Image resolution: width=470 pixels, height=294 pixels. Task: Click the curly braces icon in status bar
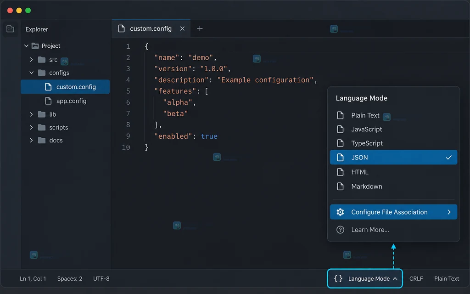(x=338, y=278)
